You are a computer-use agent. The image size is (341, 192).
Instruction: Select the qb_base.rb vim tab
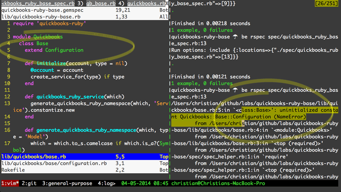click(101, 4)
